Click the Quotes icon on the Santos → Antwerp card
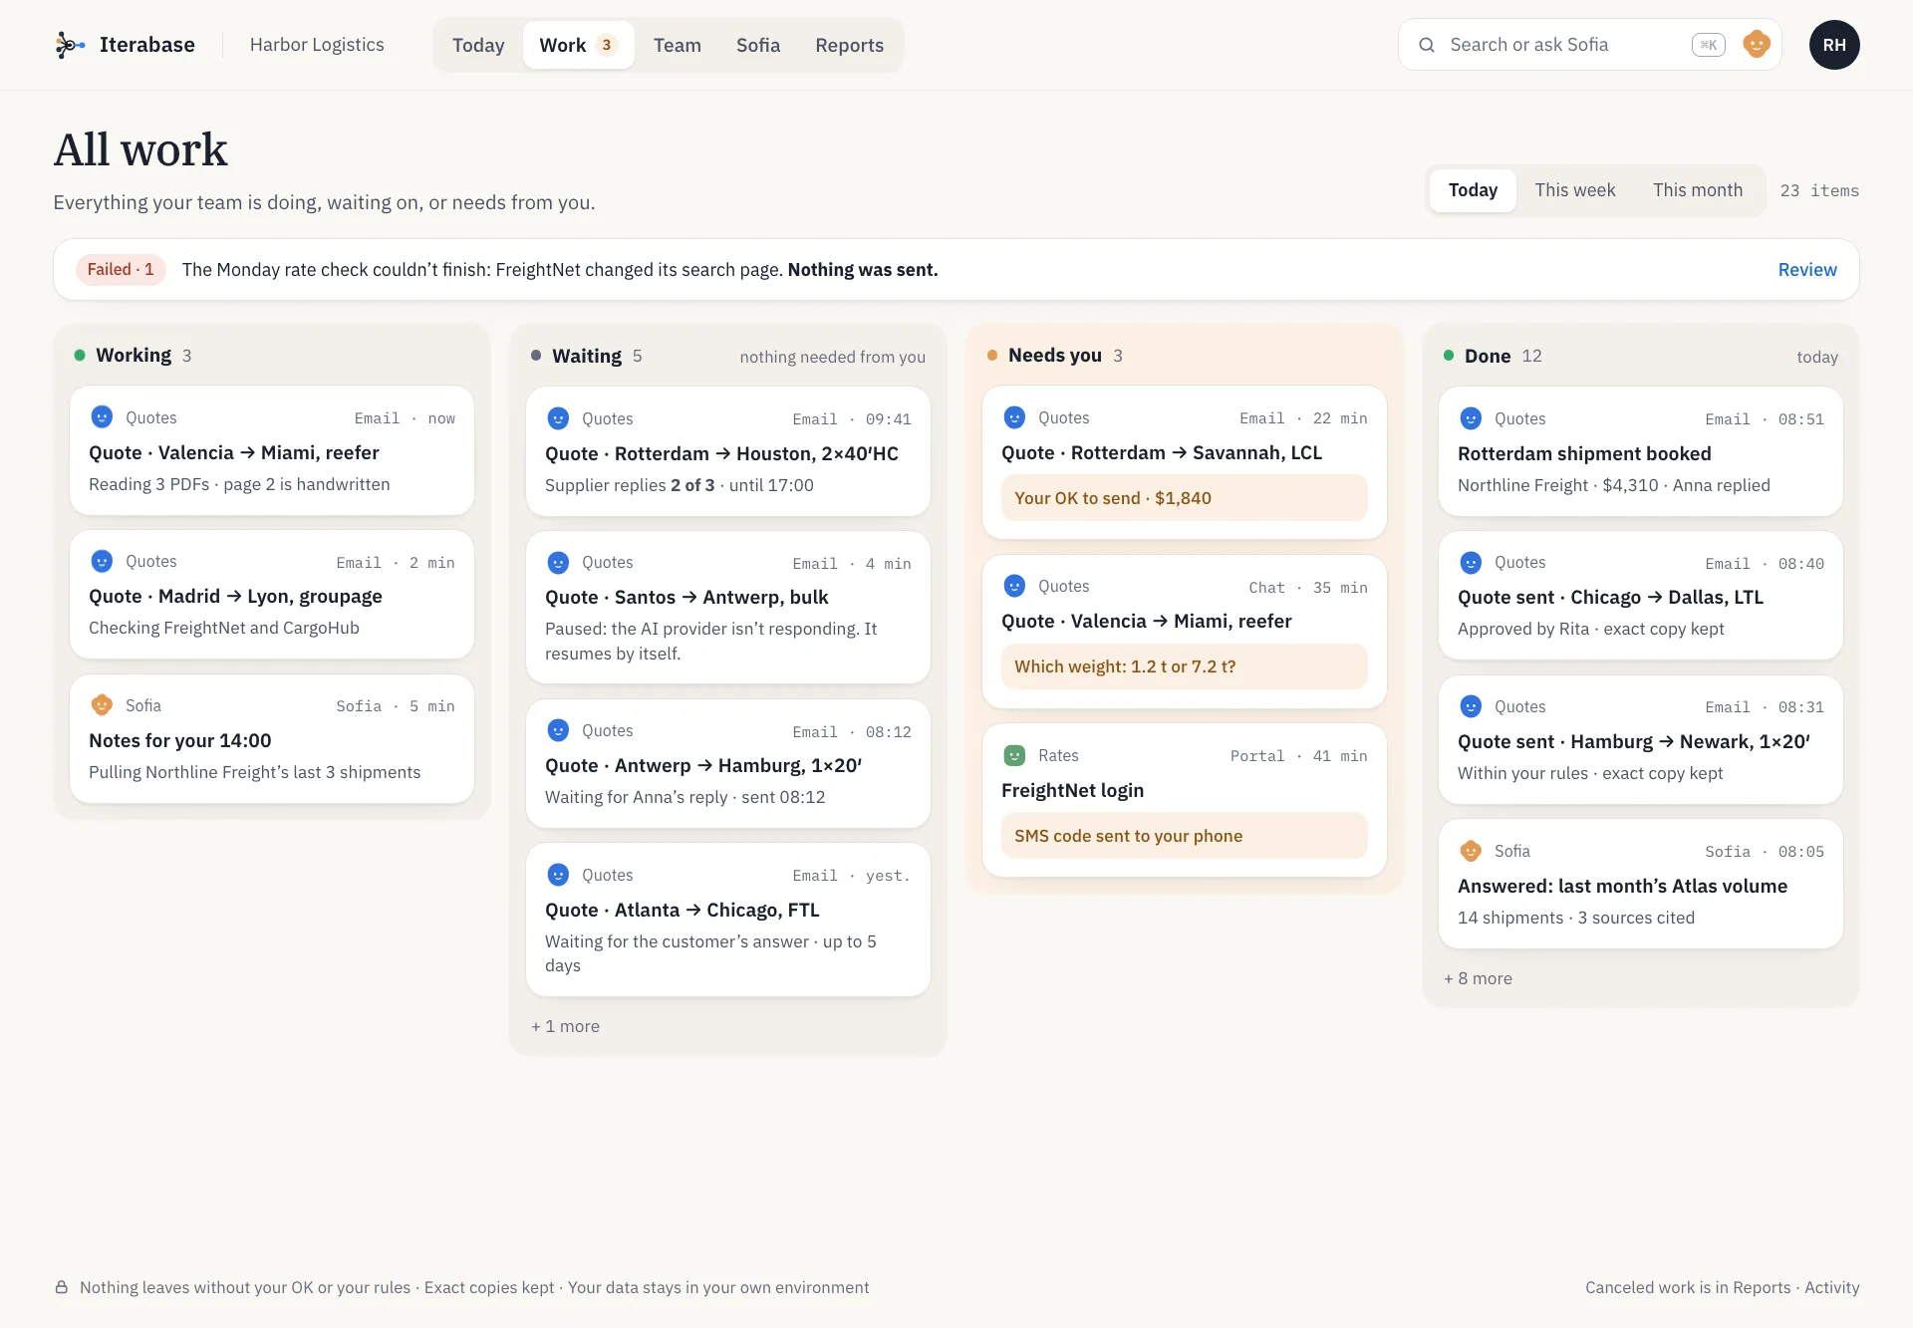1913x1328 pixels. (558, 563)
